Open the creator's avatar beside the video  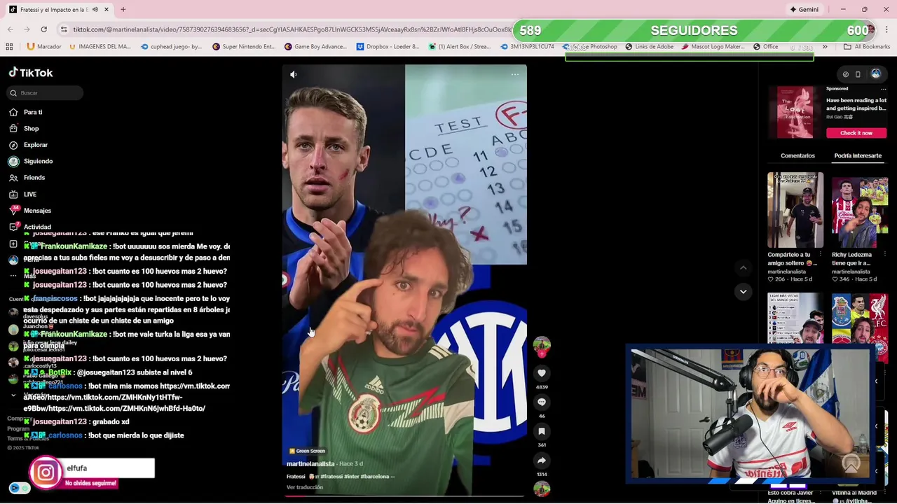pos(542,345)
